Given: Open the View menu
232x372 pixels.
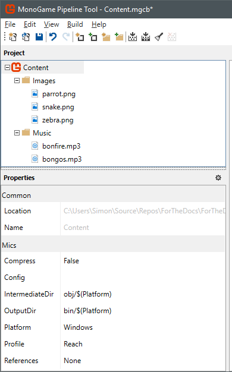Looking at the screenshot, I should click(x=51, y=24).
